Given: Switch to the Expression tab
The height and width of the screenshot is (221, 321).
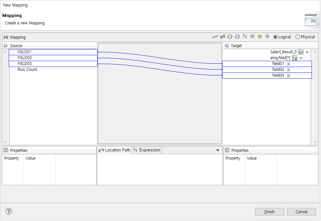Looking at the screenshot, I should [x=149, y=150].
